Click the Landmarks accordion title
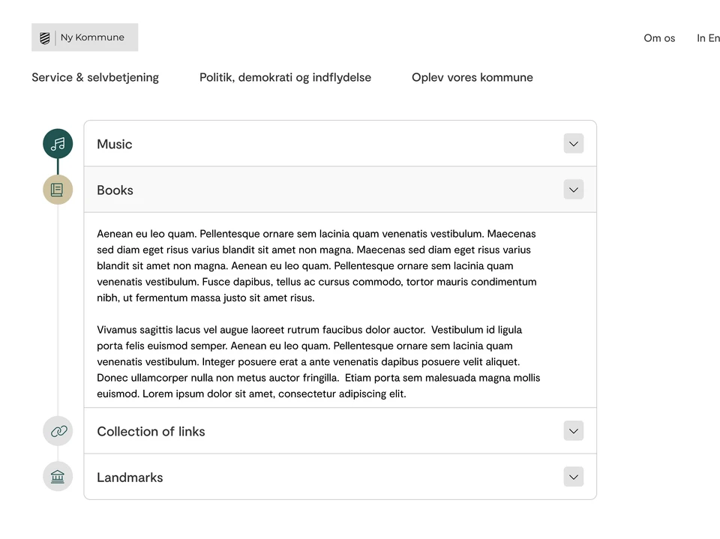 point(130,478)
